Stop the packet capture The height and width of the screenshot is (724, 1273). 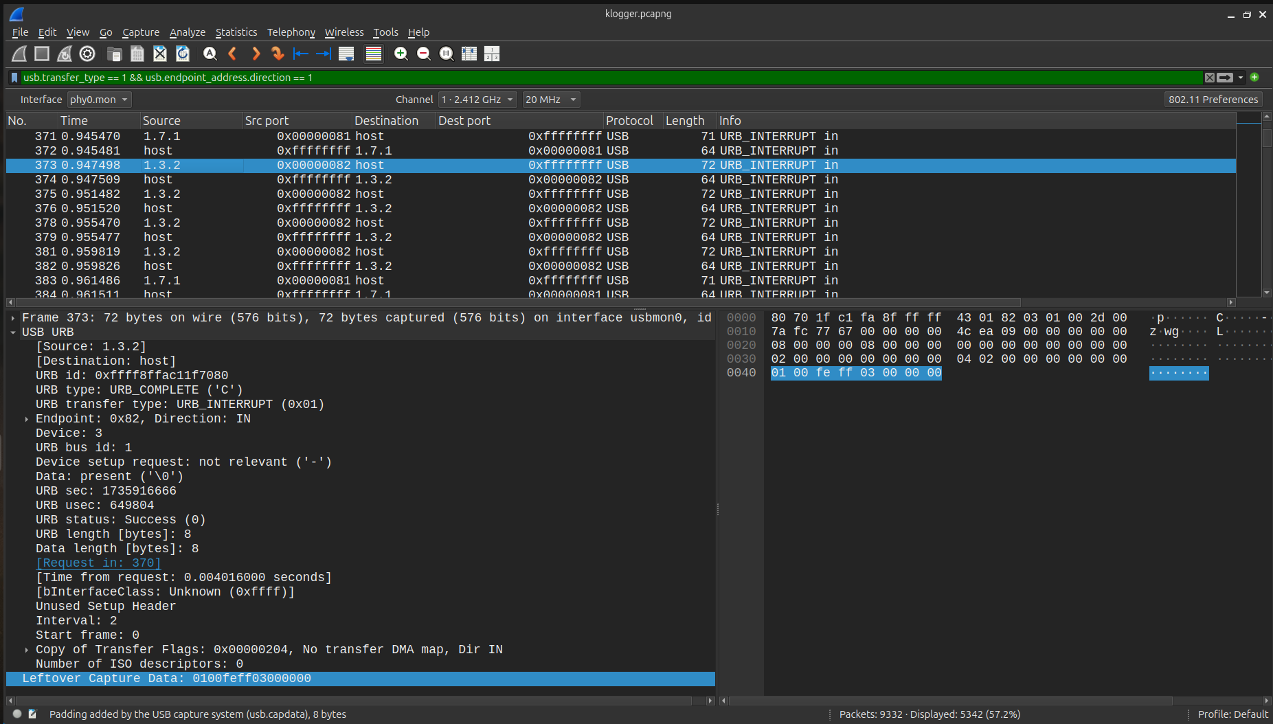pyautogui.click(x=42, y=54)
